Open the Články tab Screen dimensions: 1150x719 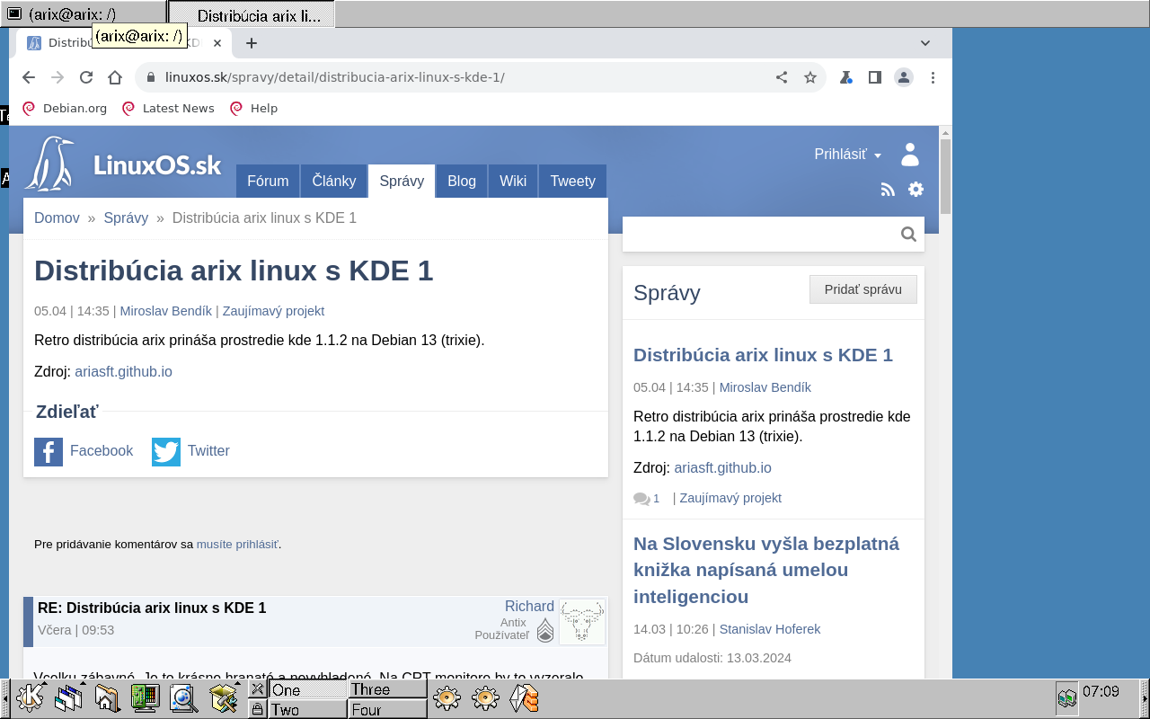click(334, 181)
